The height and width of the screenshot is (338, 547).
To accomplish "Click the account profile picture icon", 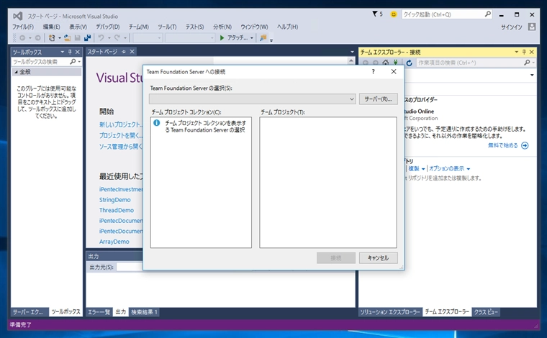I will point(532,27).
